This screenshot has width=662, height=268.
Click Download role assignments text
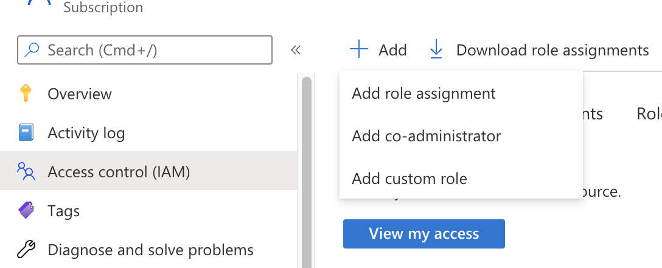pos(552,50)
